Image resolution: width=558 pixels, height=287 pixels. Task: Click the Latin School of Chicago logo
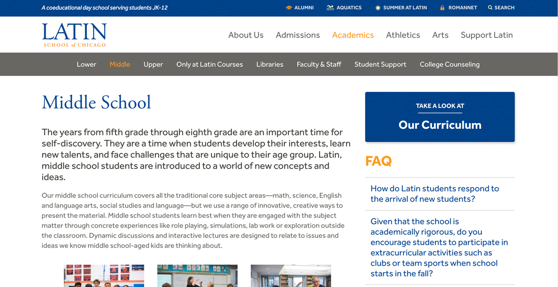[73, 34]
